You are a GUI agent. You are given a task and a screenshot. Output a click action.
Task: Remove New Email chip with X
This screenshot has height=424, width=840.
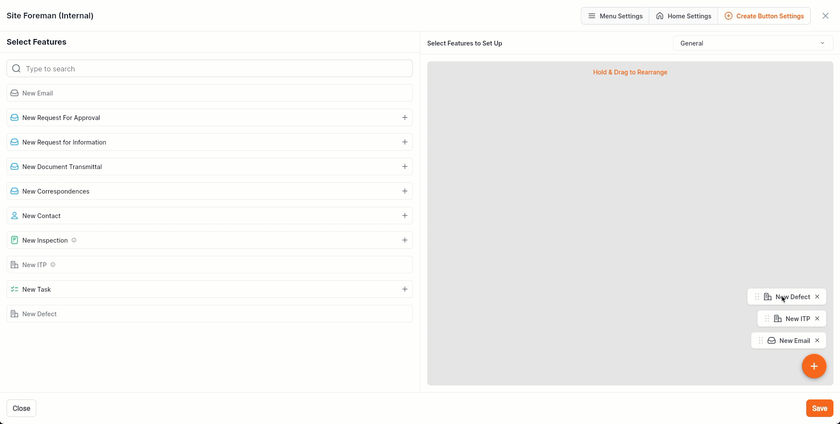click(817, 340)
